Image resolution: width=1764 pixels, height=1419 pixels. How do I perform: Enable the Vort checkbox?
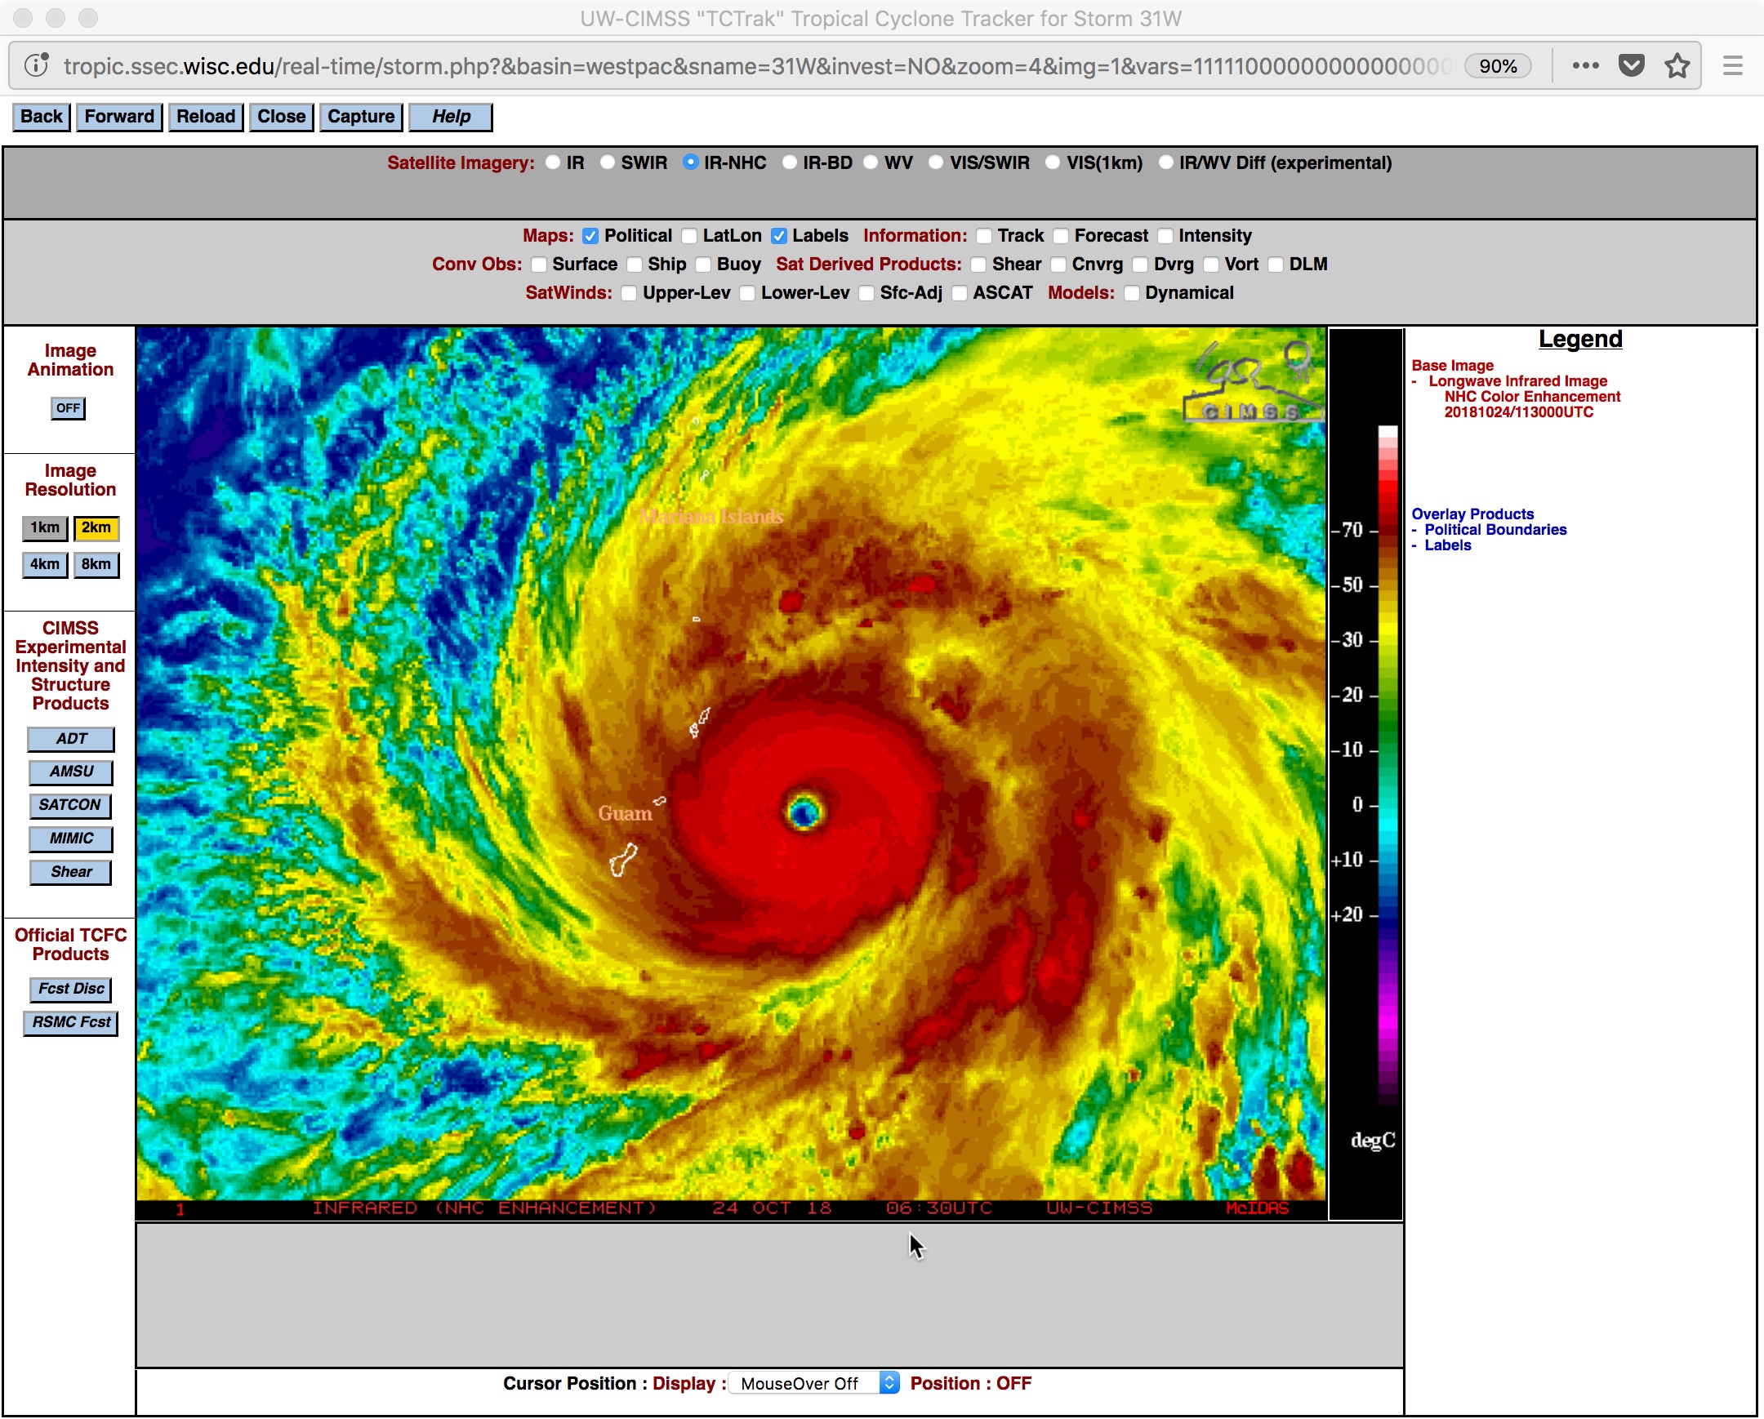pos(1212,265)
